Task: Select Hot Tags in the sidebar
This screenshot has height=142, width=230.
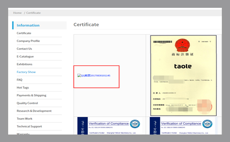Action: pyautogui.click(x=23, y=88)
